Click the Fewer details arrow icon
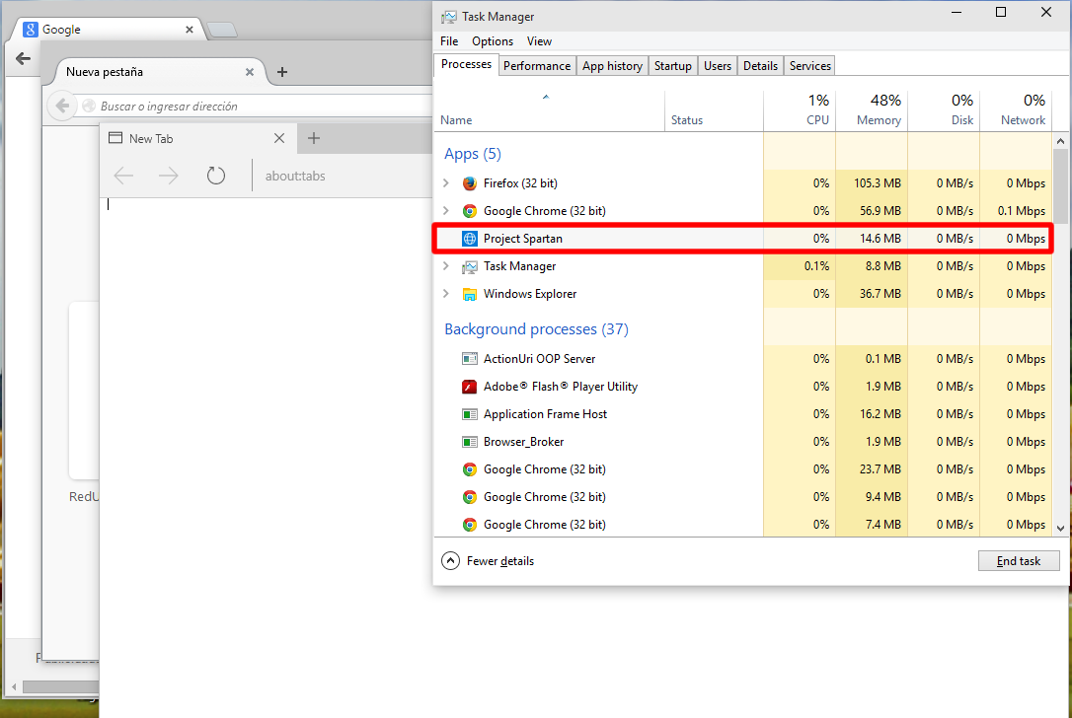Screen dimensions: 1072x718 (450, 561)
